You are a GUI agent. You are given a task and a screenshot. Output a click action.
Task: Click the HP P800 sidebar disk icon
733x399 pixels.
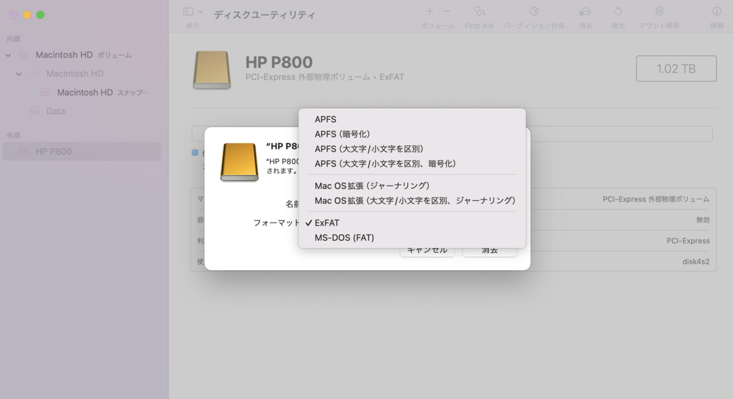click(x=23, y=152)
